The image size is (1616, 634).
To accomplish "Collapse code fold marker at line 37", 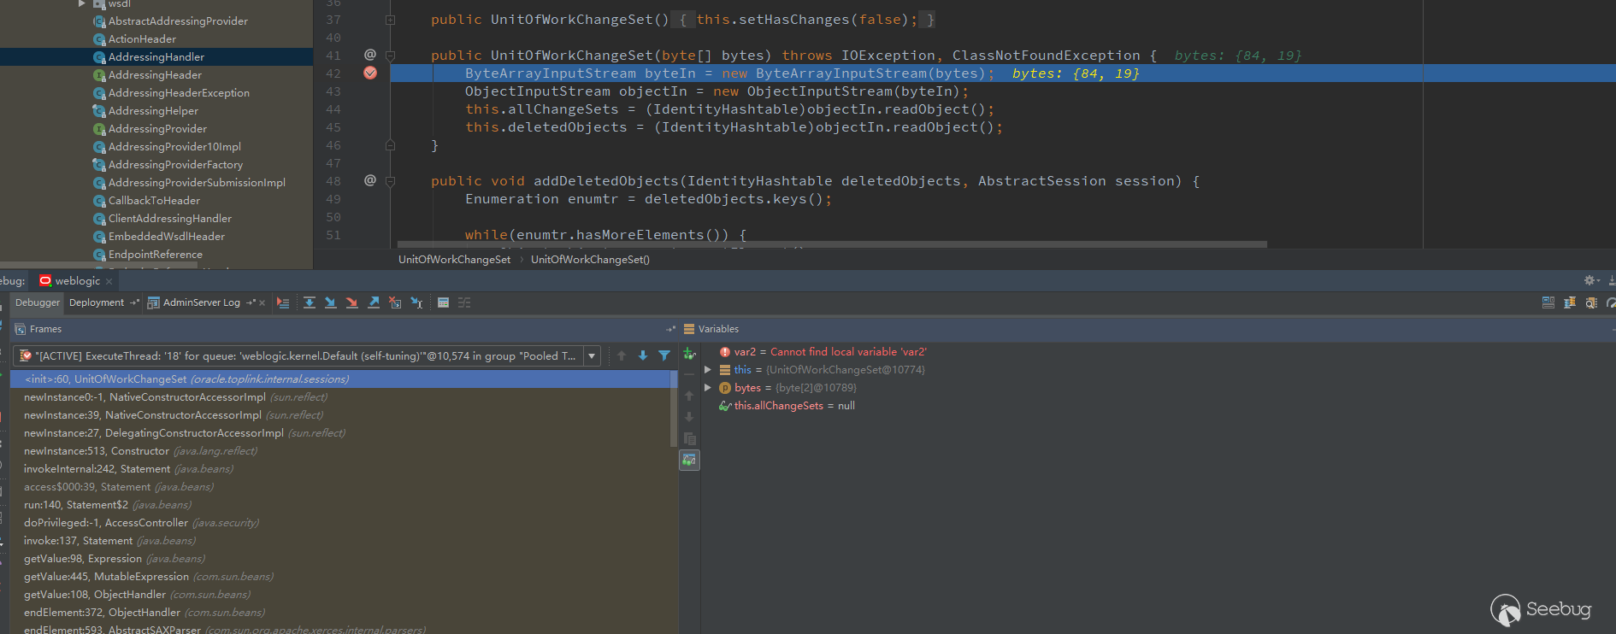I will click(390, 20).
